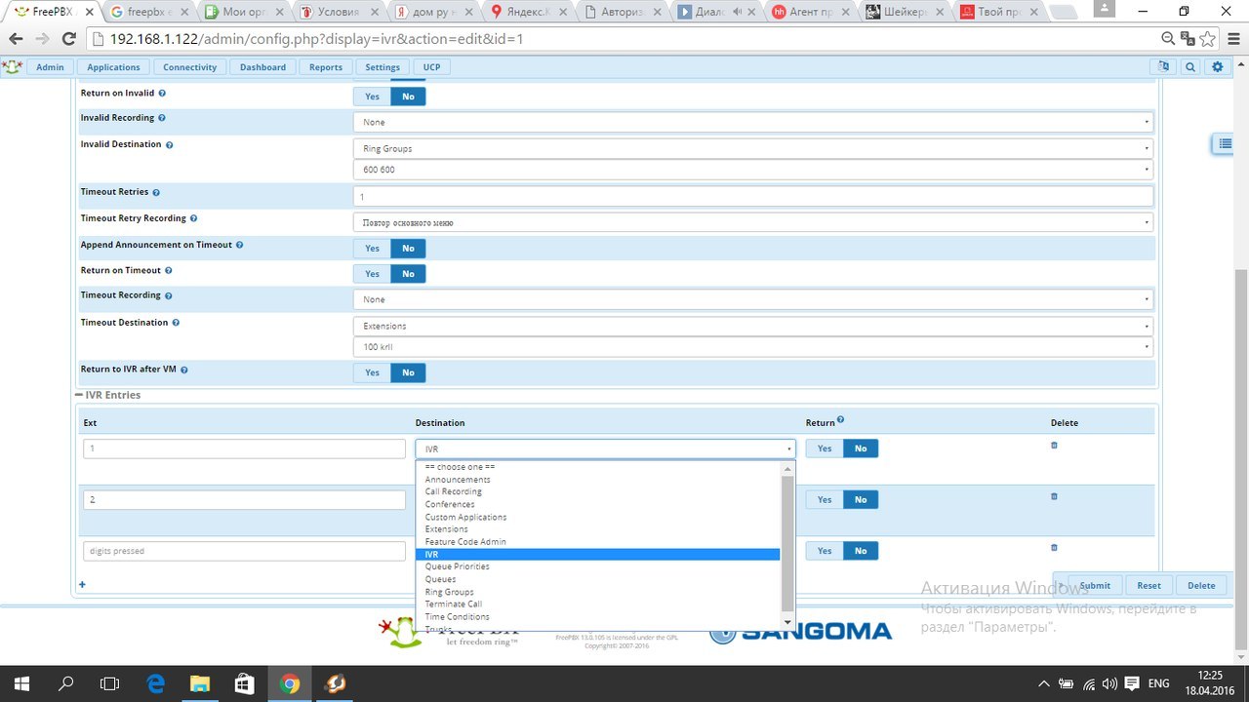Click the Submit button
Viewport: 1249px width, 702px height.
pos(1095,585)
